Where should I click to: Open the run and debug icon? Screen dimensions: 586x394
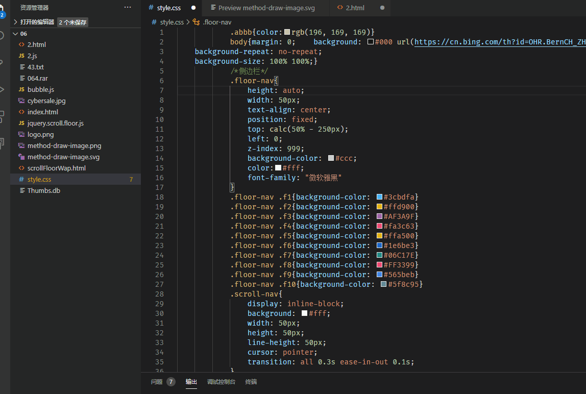(2, 89)
